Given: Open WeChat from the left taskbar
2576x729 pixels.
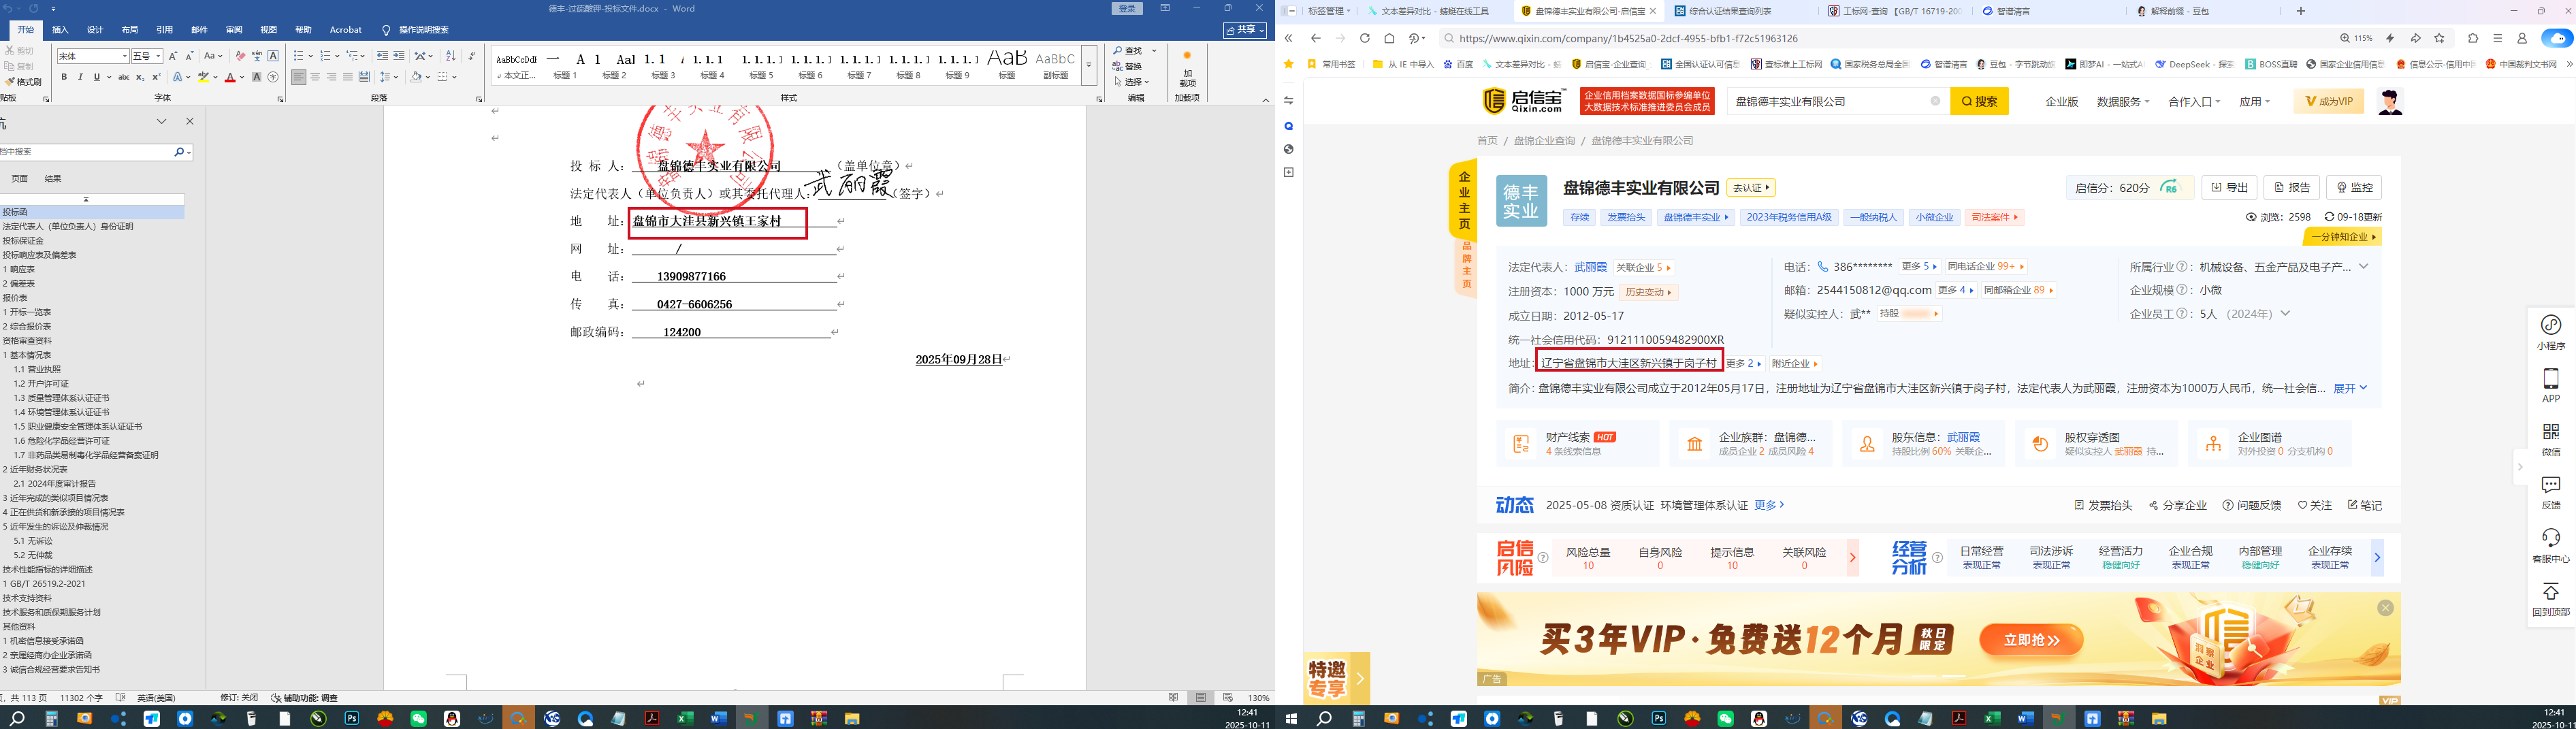Looking at the screenshot, I should [418, 718].
